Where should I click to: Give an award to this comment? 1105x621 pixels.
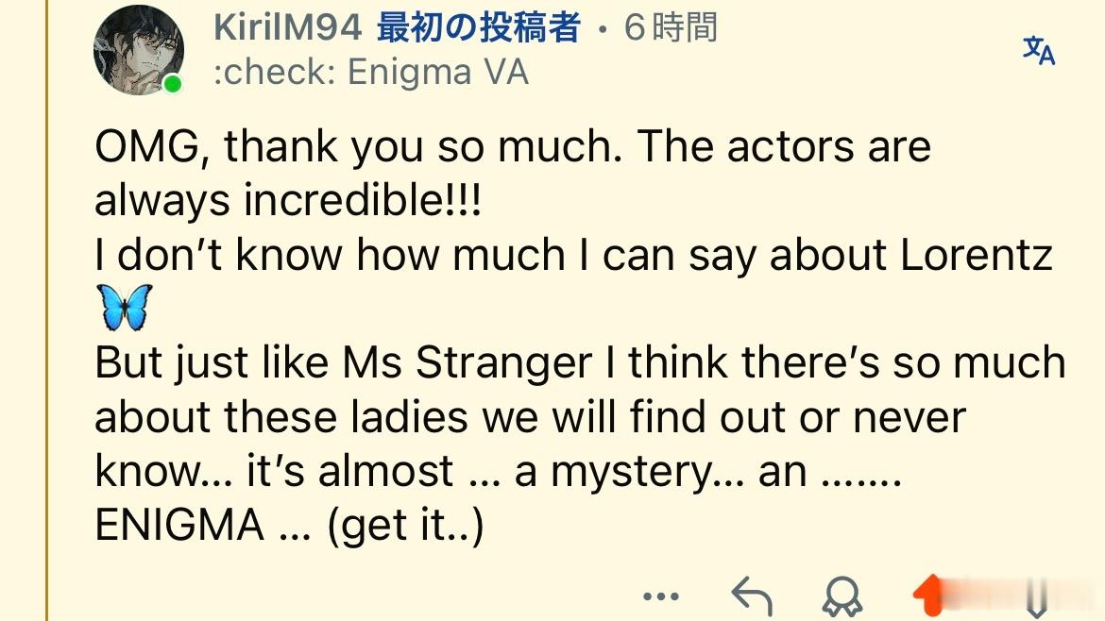point(842,596)
